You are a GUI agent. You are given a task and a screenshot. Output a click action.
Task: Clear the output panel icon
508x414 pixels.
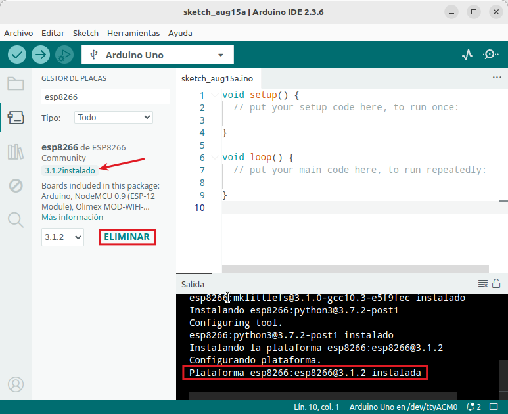tap(483, 283)
